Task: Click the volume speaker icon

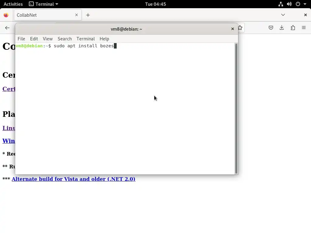Action: [289, 4]
